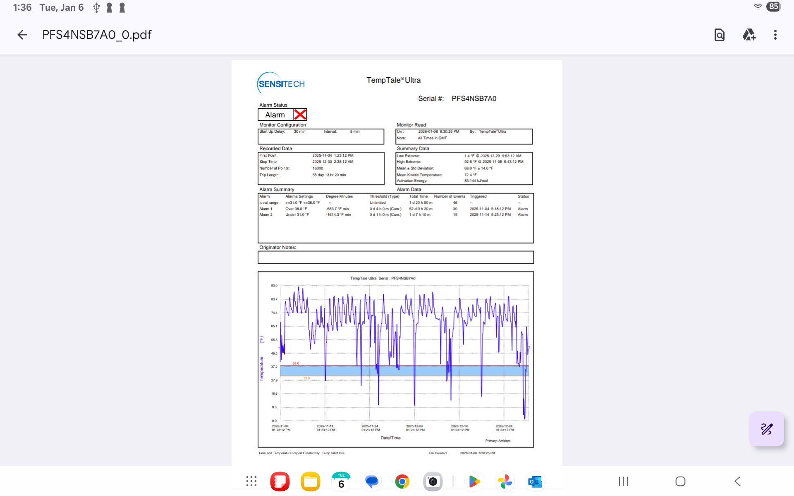
Task: Open the yellow My Files app
Action: [x=311, y=482]
